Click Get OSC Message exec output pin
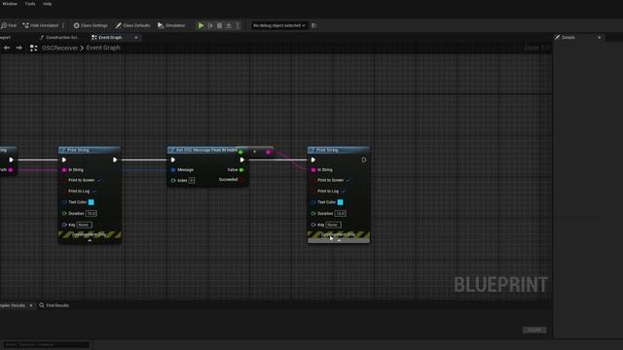Screen dimensions: 623x350 [x=242, y=159]
